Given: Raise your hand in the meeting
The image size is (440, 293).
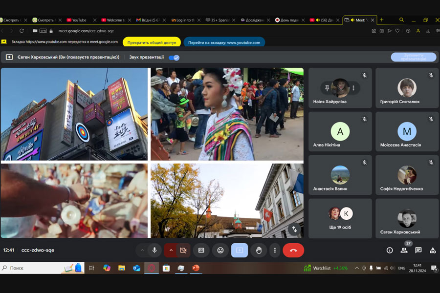Looking at the screenshot, I should 259,250.
